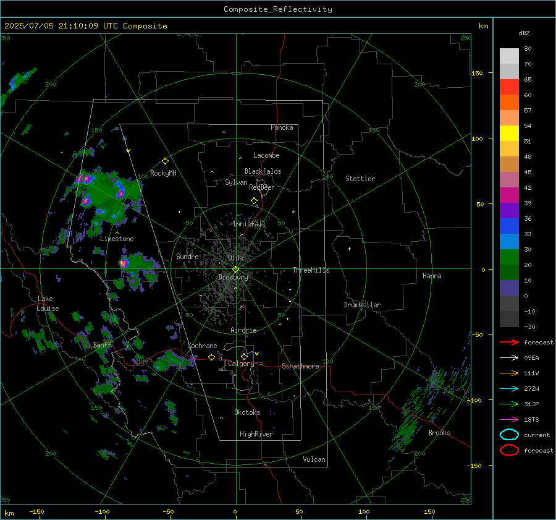556x520 pixels.
Task: Click the Sylvan label
Action: tap(236, 182)
